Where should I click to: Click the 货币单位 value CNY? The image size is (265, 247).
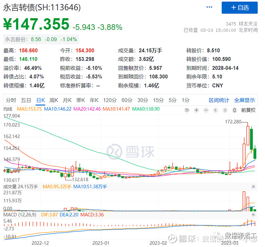[218, 86]
